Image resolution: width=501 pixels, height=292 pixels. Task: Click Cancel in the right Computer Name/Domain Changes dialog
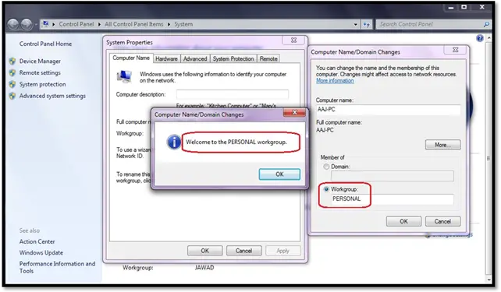[x=442, y=221]
